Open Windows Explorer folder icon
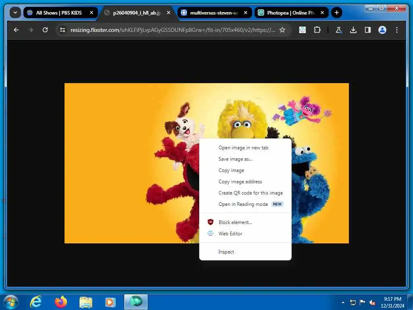 86,302
